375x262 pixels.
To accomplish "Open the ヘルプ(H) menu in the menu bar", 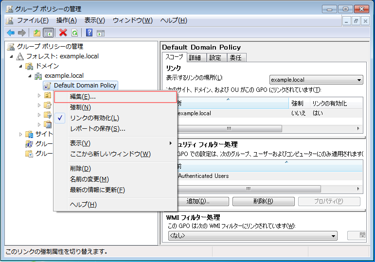I will point(174,20).
